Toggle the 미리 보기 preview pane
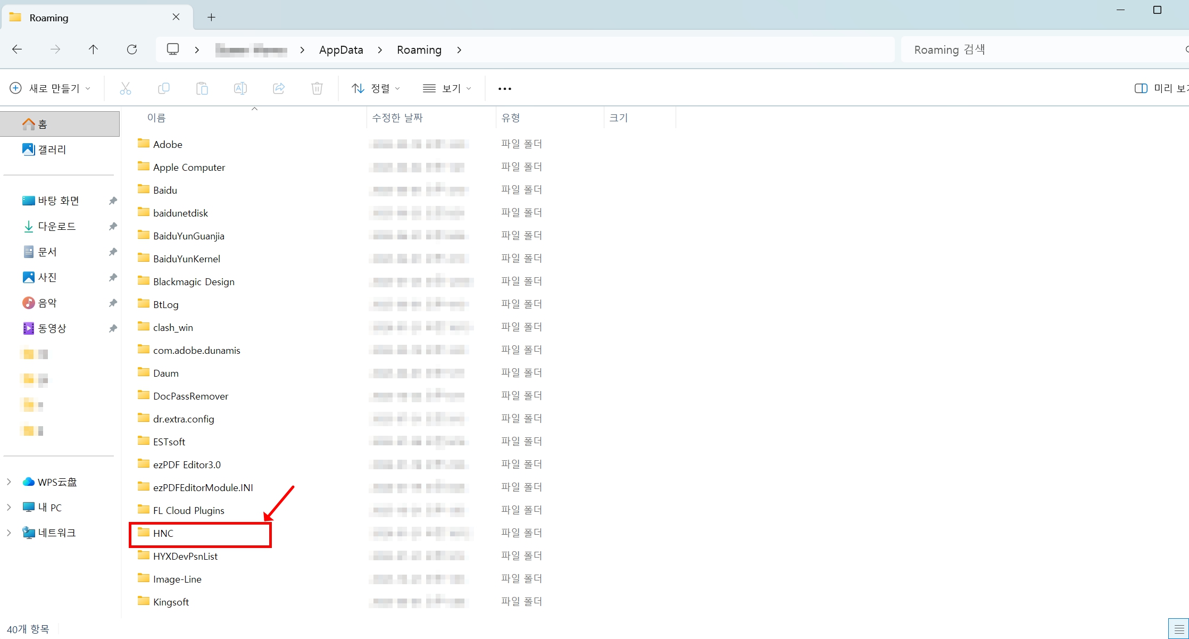 tap(1141, 88)
